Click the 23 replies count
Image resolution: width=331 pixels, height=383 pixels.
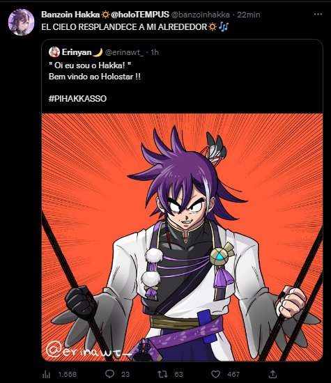(125, 374)
